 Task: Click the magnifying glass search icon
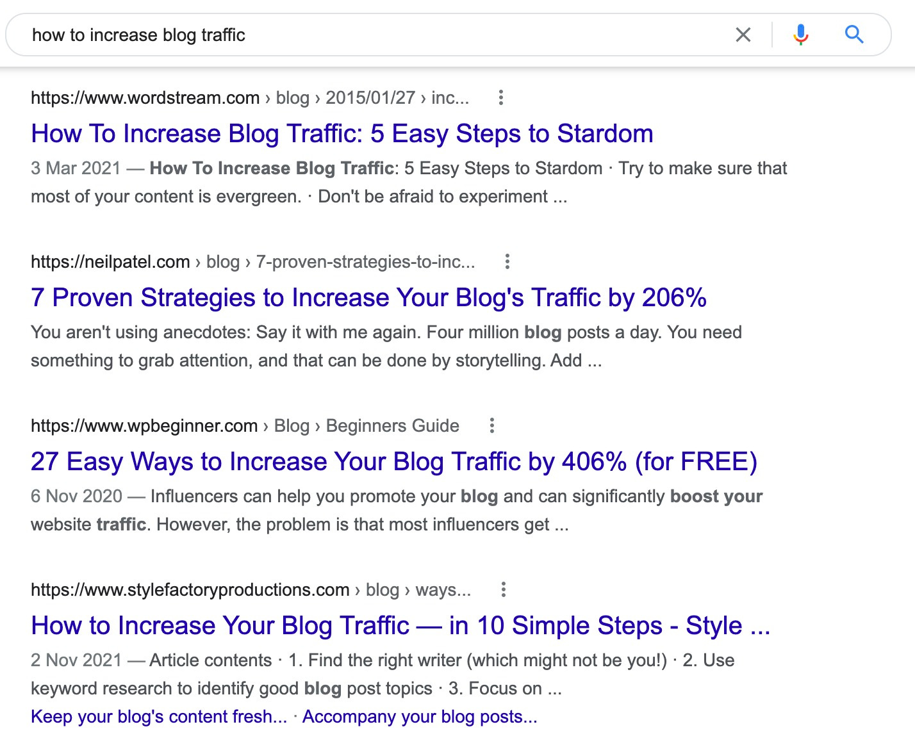(x=853, y=35)
